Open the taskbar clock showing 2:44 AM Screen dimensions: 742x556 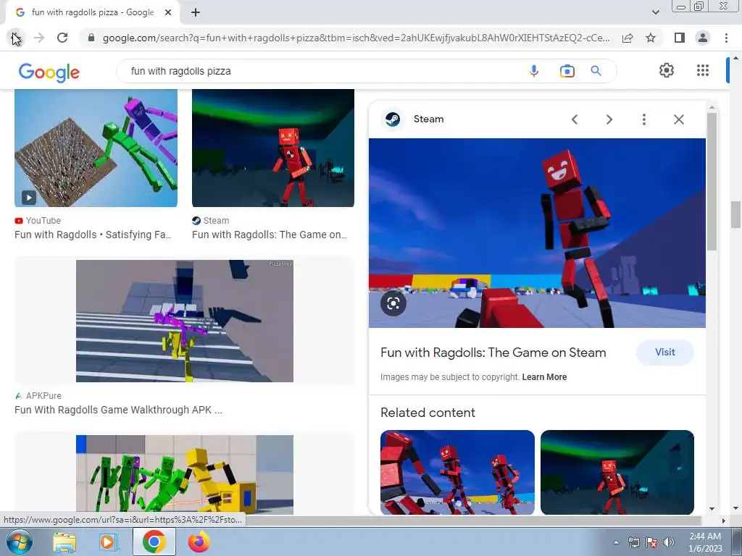(x=704, y=542)
